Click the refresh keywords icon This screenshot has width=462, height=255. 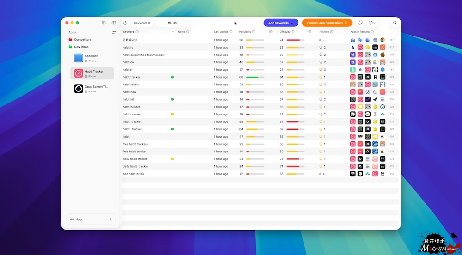point(125,23)
